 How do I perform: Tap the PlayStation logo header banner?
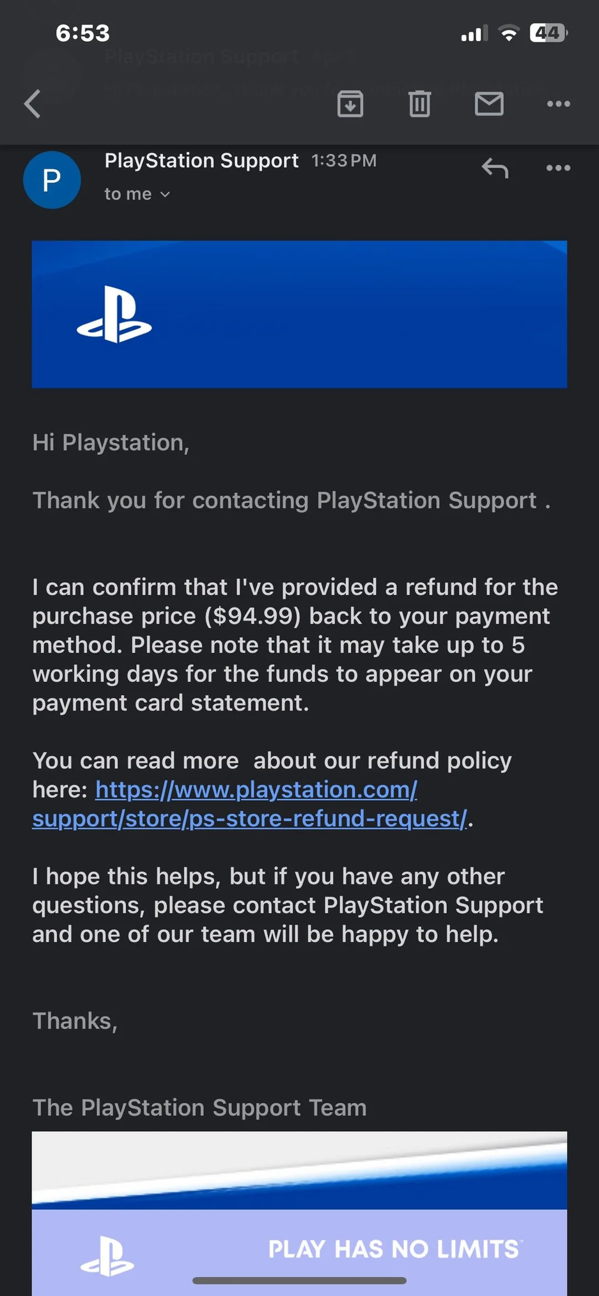coord(299,314)
